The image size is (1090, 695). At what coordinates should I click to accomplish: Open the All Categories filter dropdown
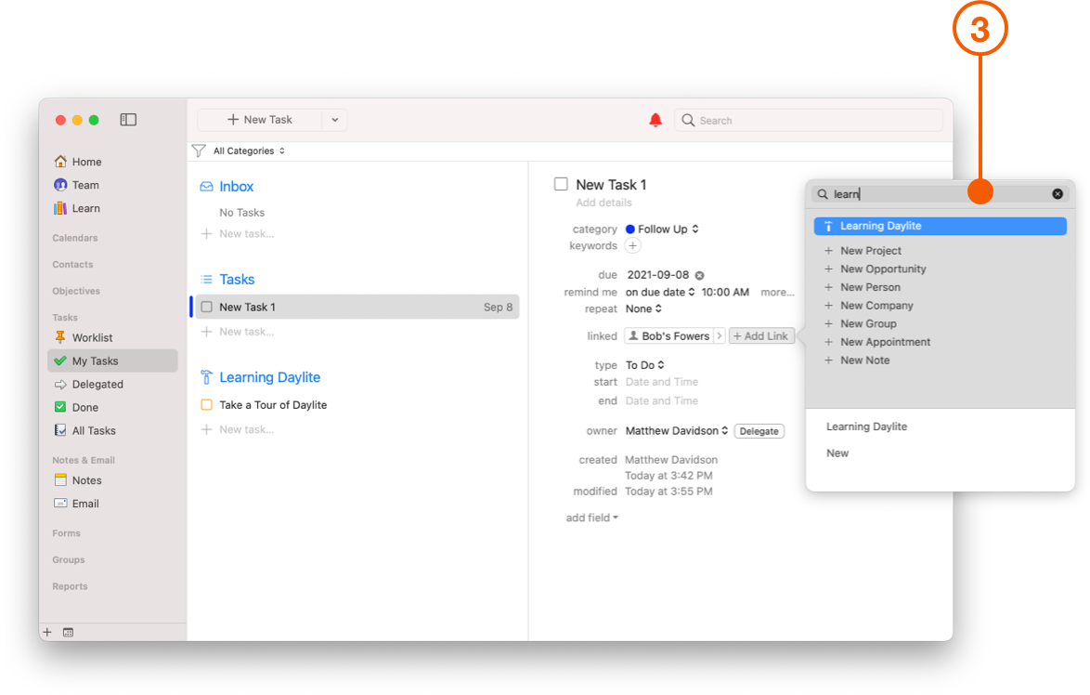(249, 151)
